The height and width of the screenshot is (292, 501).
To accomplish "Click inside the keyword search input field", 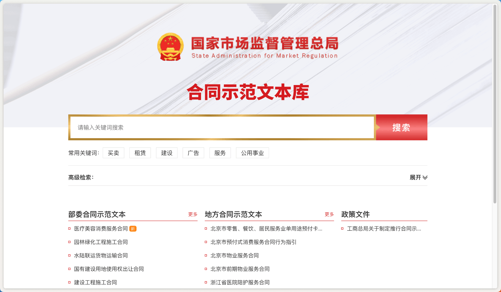I will [x=219, y=128].
